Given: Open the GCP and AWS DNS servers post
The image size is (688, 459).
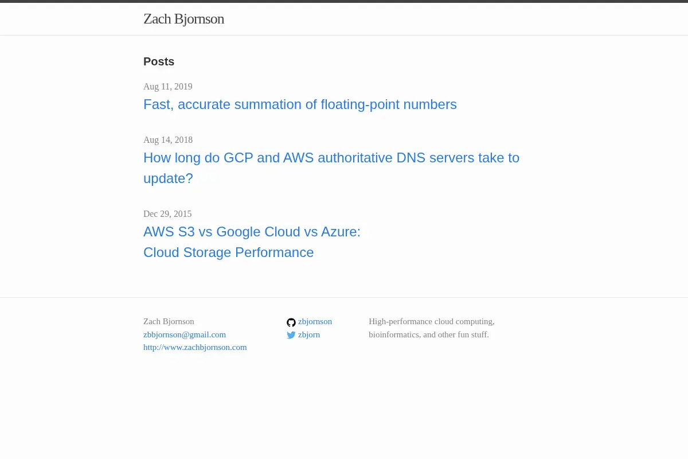Looking at the screenshot, I should (331, 168).
